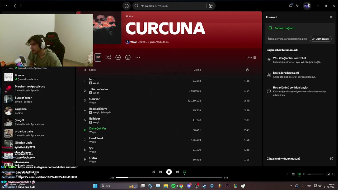Screen dimensions: 338x190
Task: Toggle the Connect to device icon
Action: pos(299,174)
